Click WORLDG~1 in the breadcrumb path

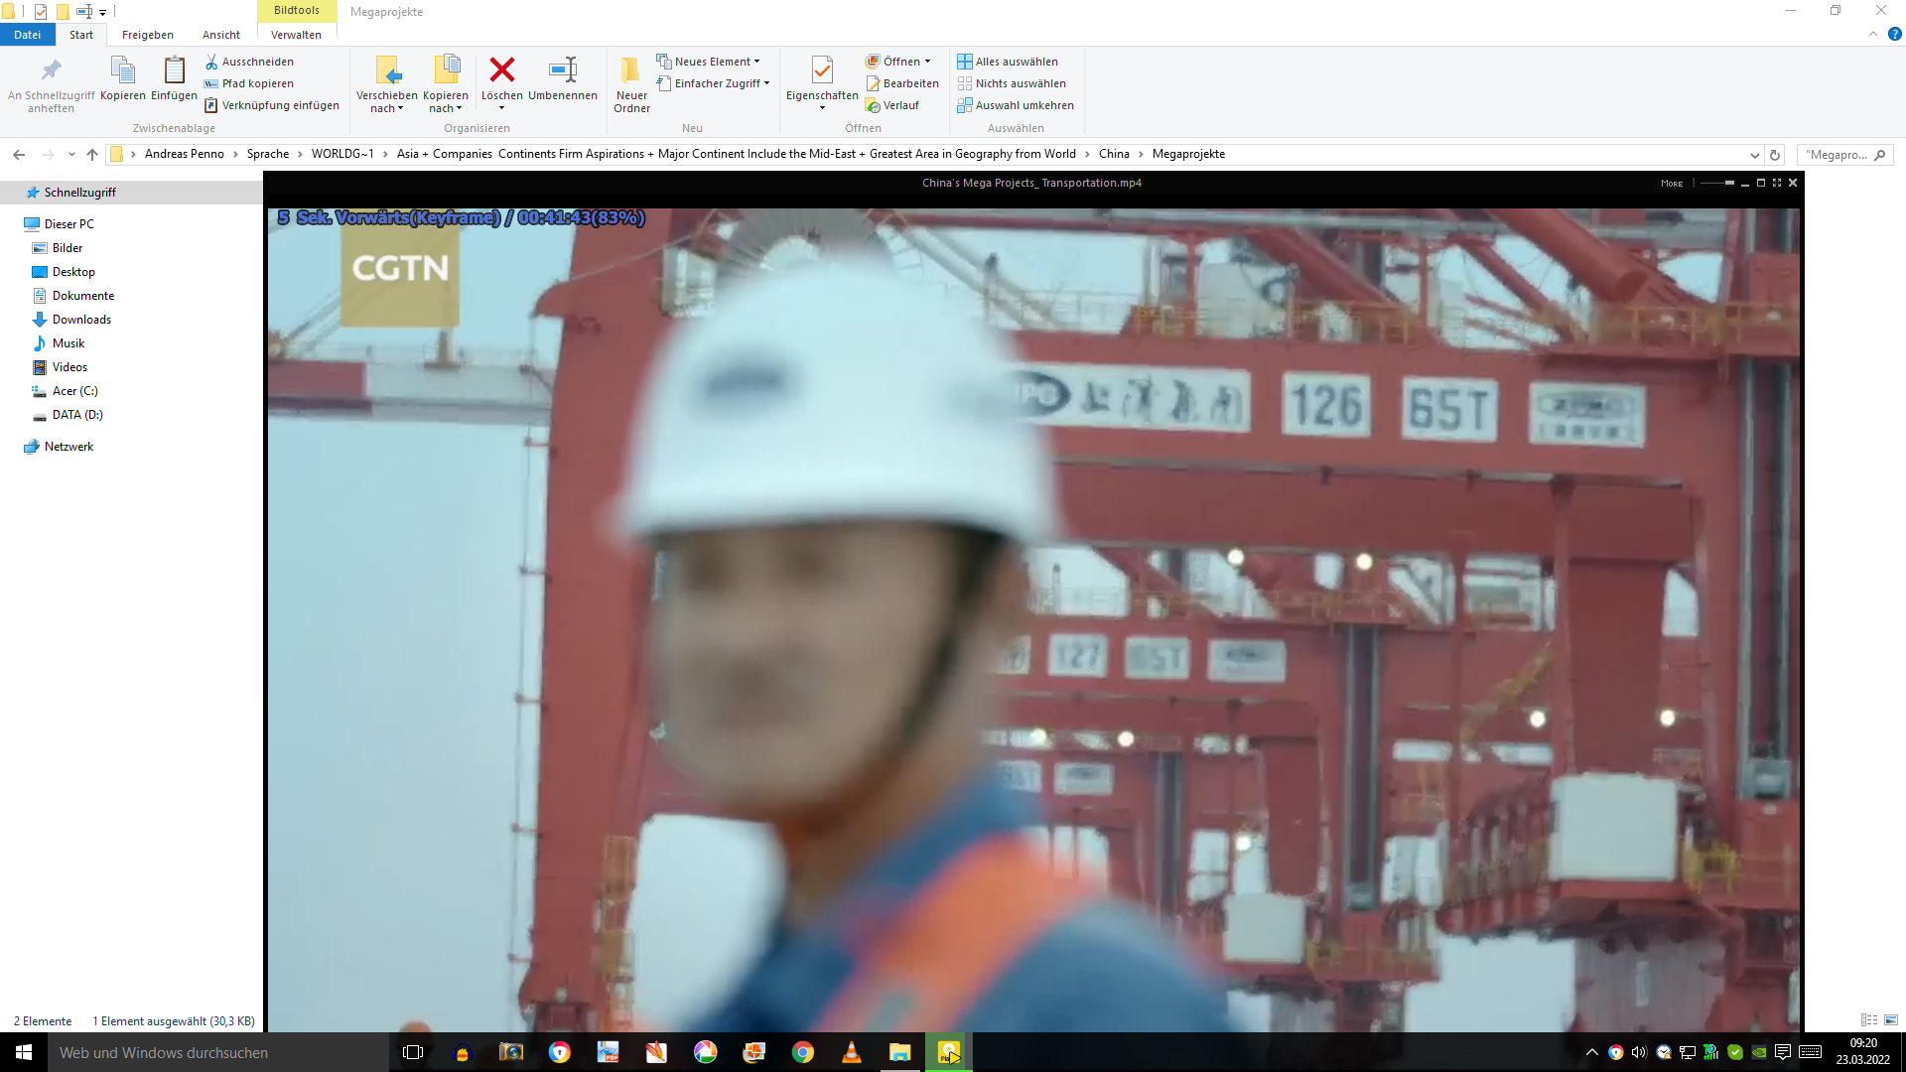342,154
